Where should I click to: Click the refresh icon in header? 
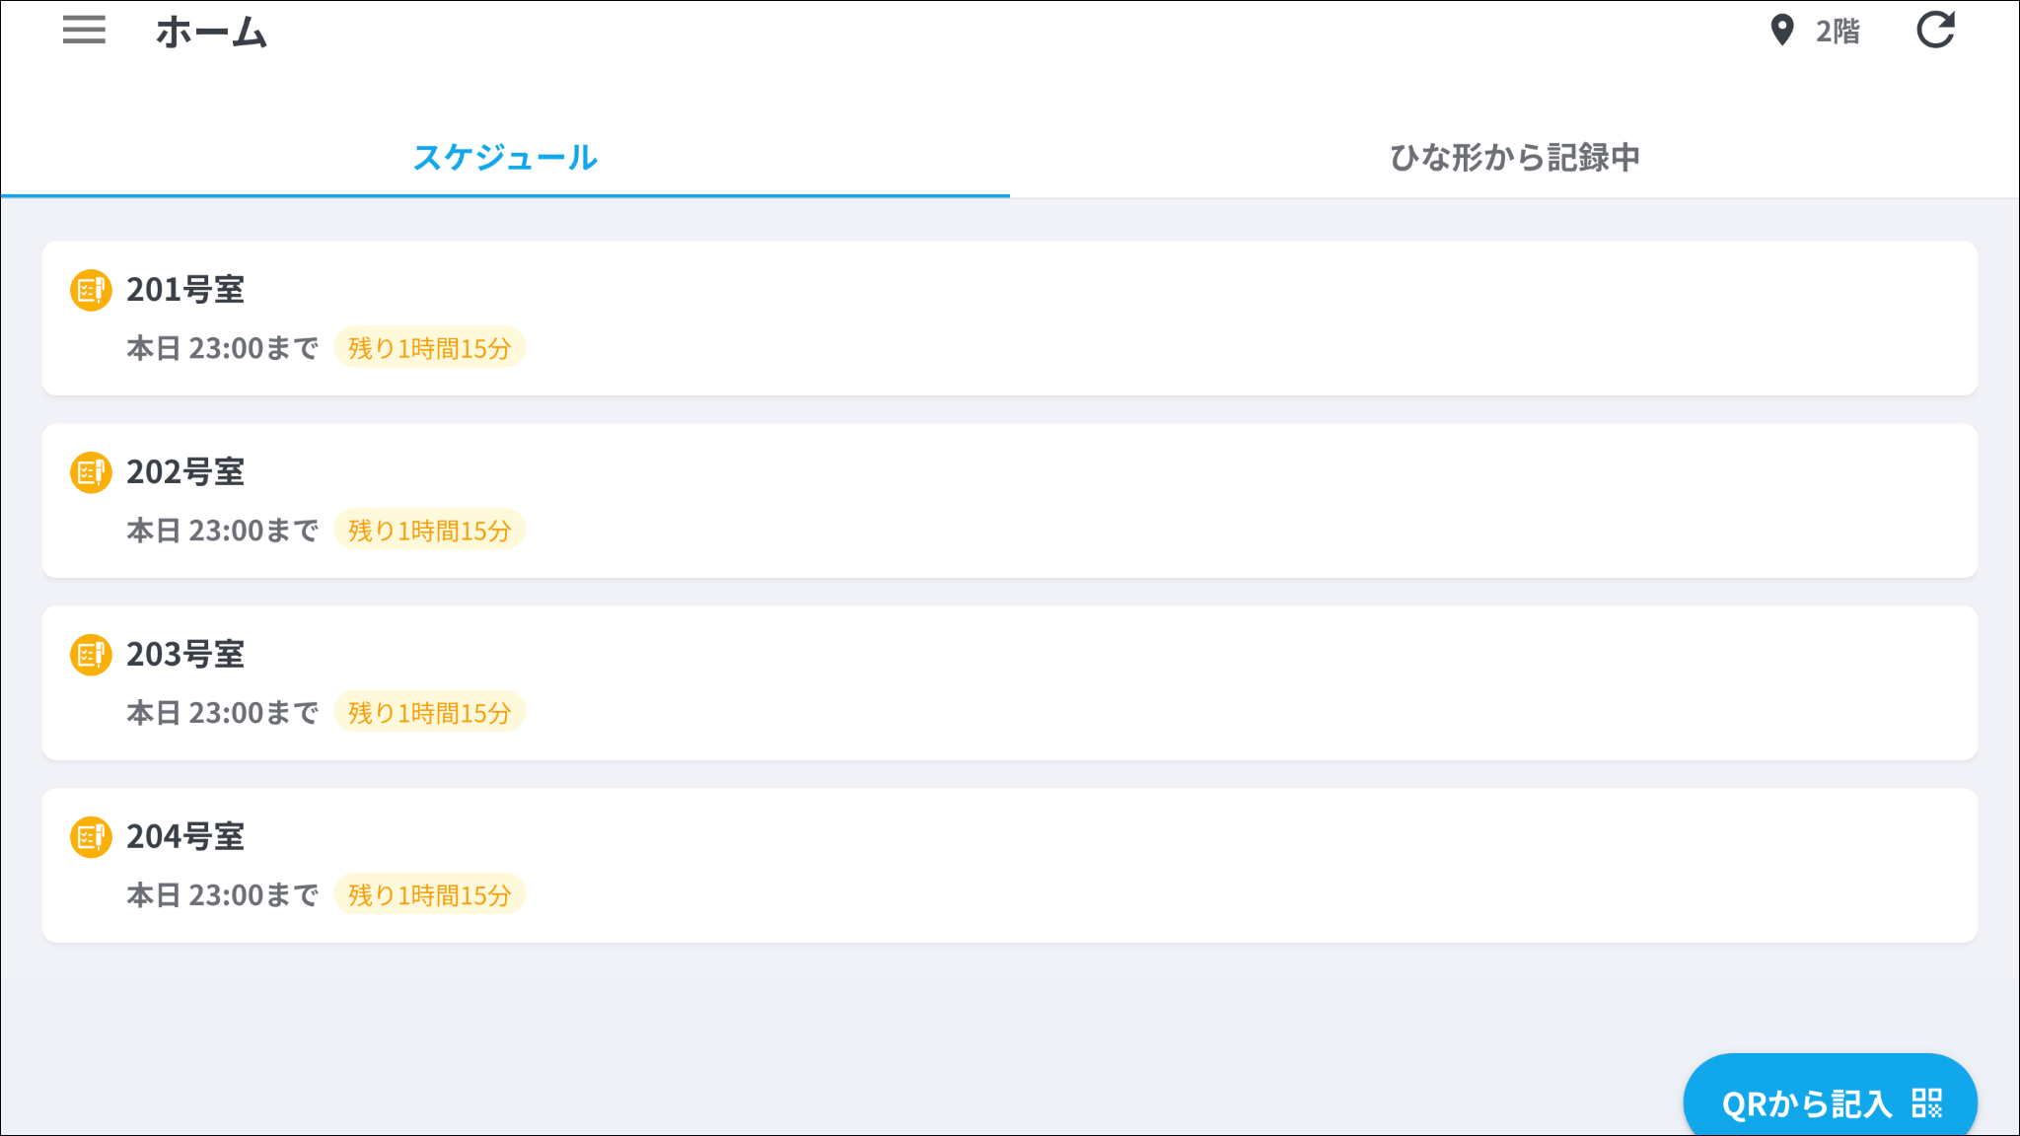[x=1934, y=30]
